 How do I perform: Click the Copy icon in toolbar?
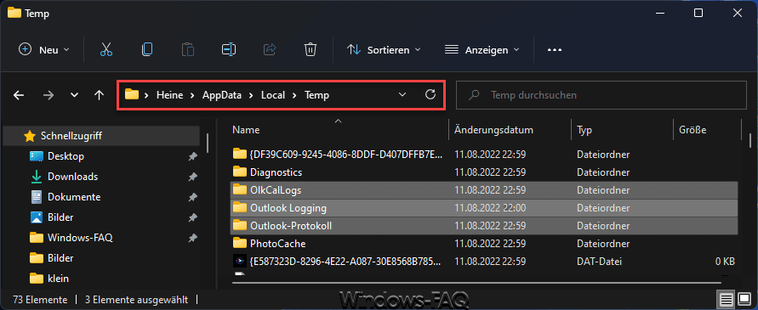[x=147, y=50]
